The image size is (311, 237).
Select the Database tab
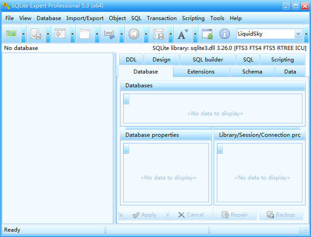(145, 72)
